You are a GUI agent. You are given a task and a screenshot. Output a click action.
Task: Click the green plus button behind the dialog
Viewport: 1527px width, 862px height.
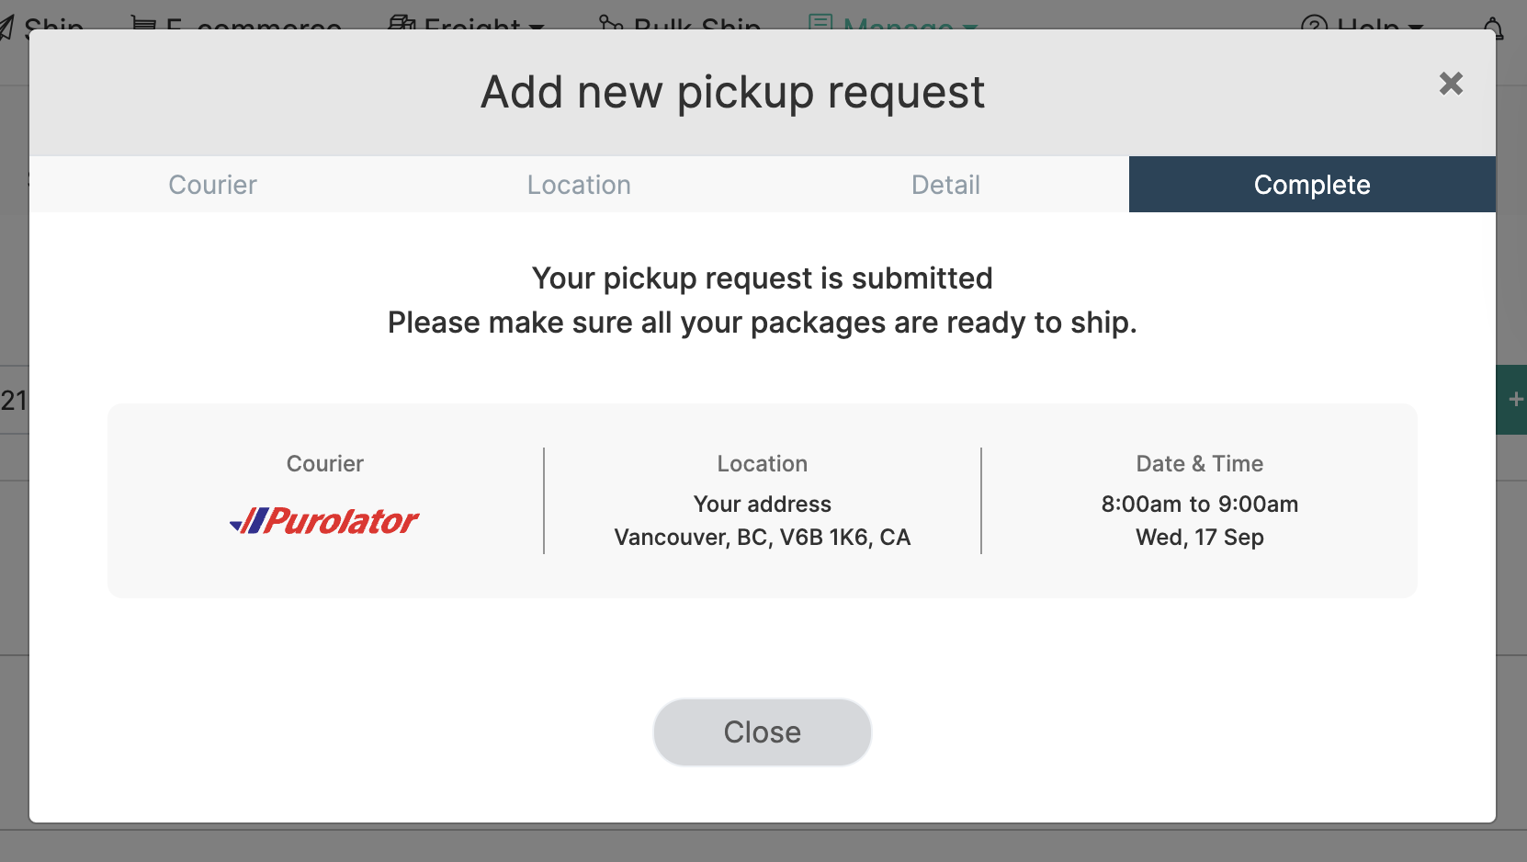point(1514,400)
